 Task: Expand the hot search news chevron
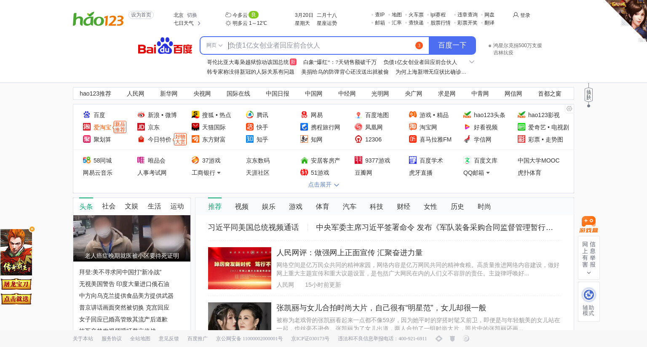472,62
